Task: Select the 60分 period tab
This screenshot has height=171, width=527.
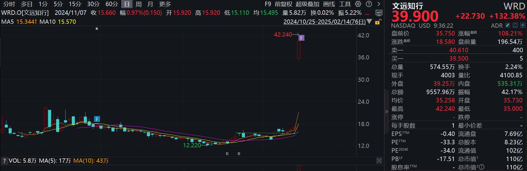Action: pos(112,4)
